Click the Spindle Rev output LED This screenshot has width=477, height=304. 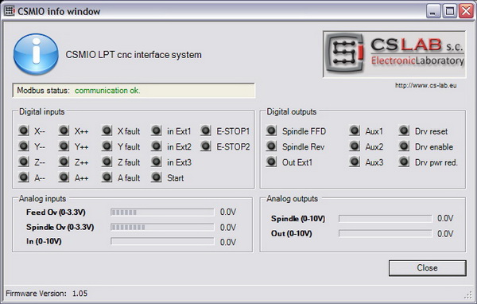click(x=271, y=146)
